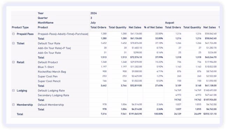Click the $1,402.10 net sales cell
This screenshot has width=226, height=130.
[137, 48]
